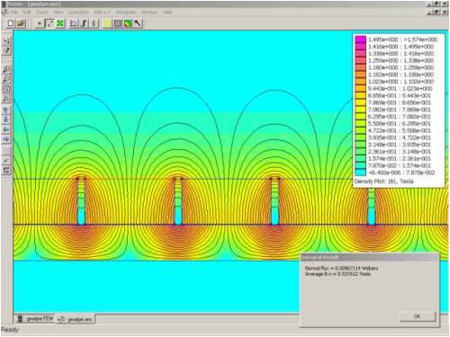The width and height of the screenshot is (450, 337).
Task: Click OK in the Integral Result dialog
Action: [417, 316]
